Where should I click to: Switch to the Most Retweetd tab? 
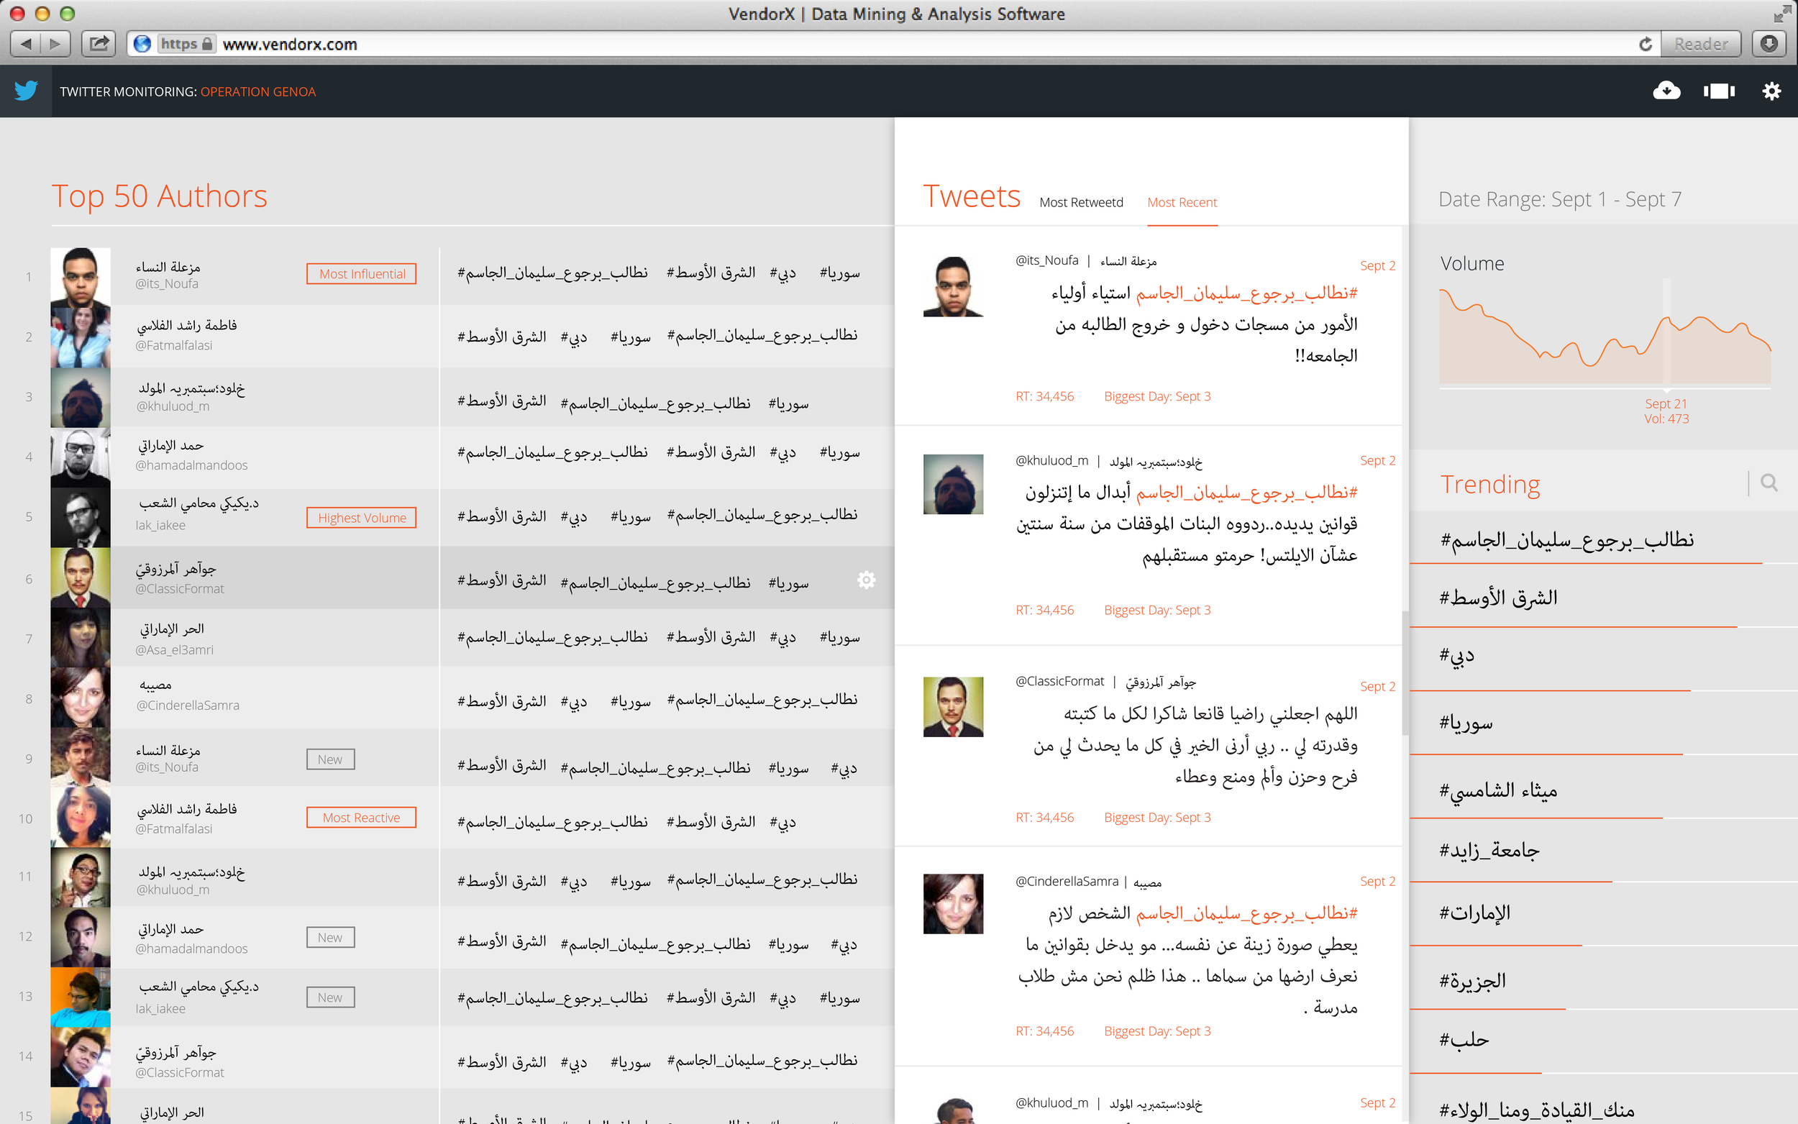(x=1082, y=202)
